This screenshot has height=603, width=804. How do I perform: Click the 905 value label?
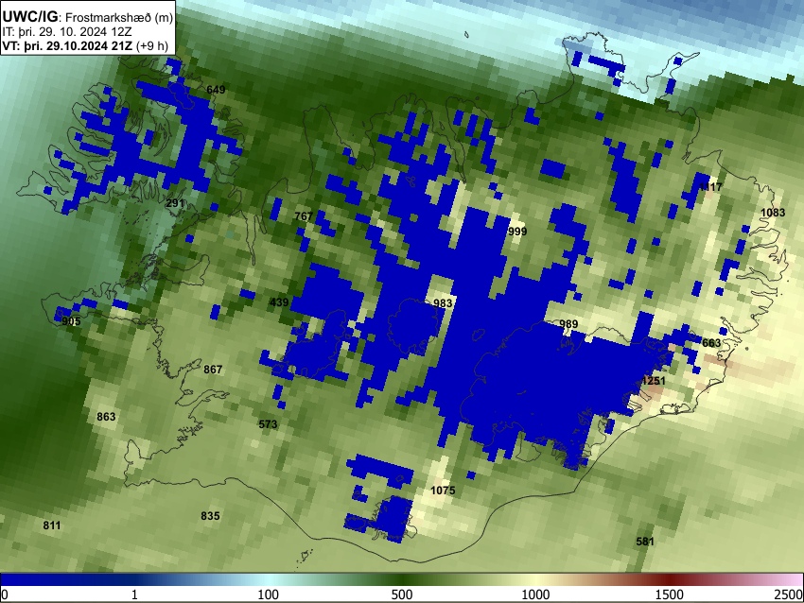(71, 321)
